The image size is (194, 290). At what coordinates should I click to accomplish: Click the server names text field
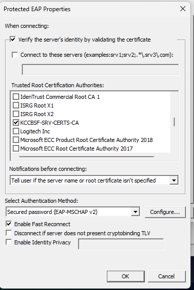pyautogui.click(x=100, y=69)
